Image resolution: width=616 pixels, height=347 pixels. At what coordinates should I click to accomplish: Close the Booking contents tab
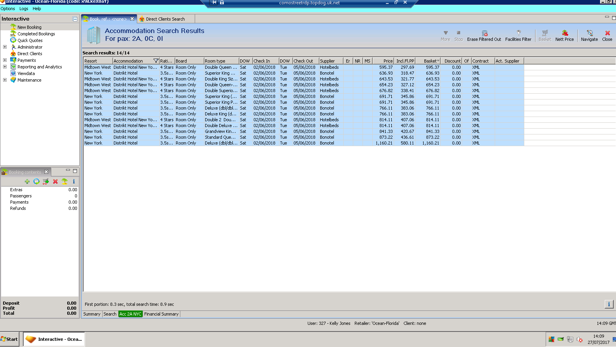pos(46,172)
